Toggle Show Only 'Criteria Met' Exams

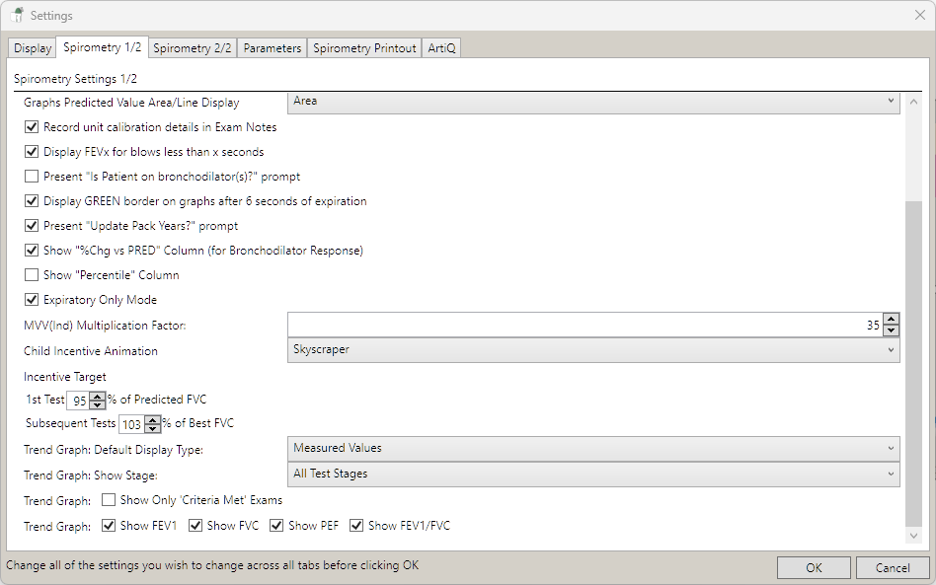pos(109,500)
